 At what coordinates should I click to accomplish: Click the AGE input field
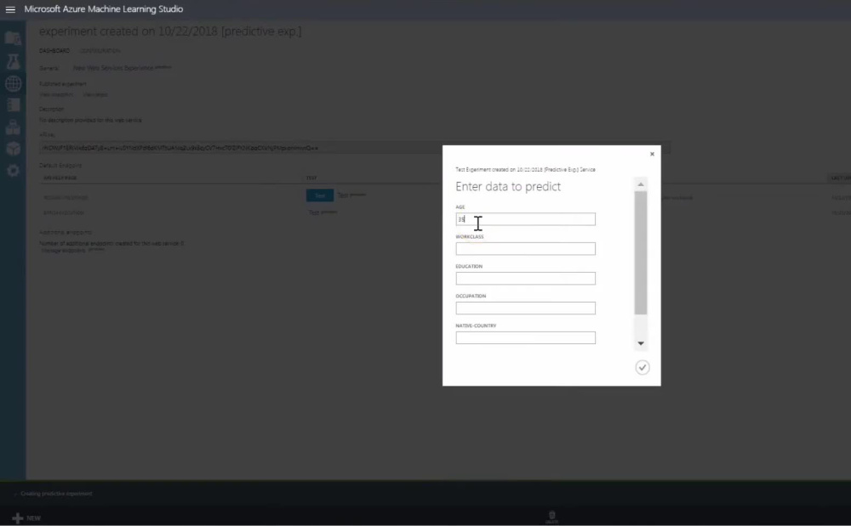tap(525, 219)
